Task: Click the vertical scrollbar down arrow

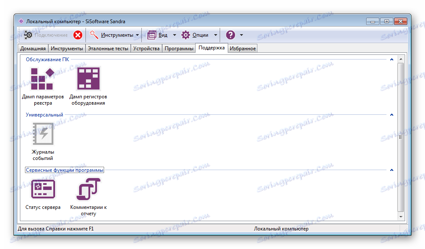Action: click(x=401, y=217)
